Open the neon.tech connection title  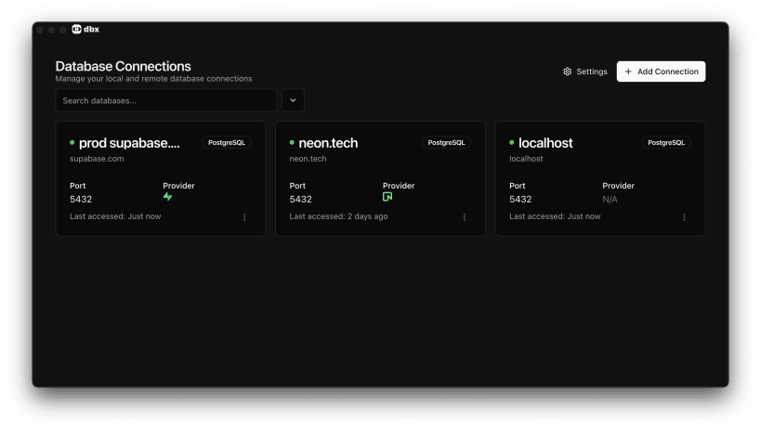[x=328, y=143]
